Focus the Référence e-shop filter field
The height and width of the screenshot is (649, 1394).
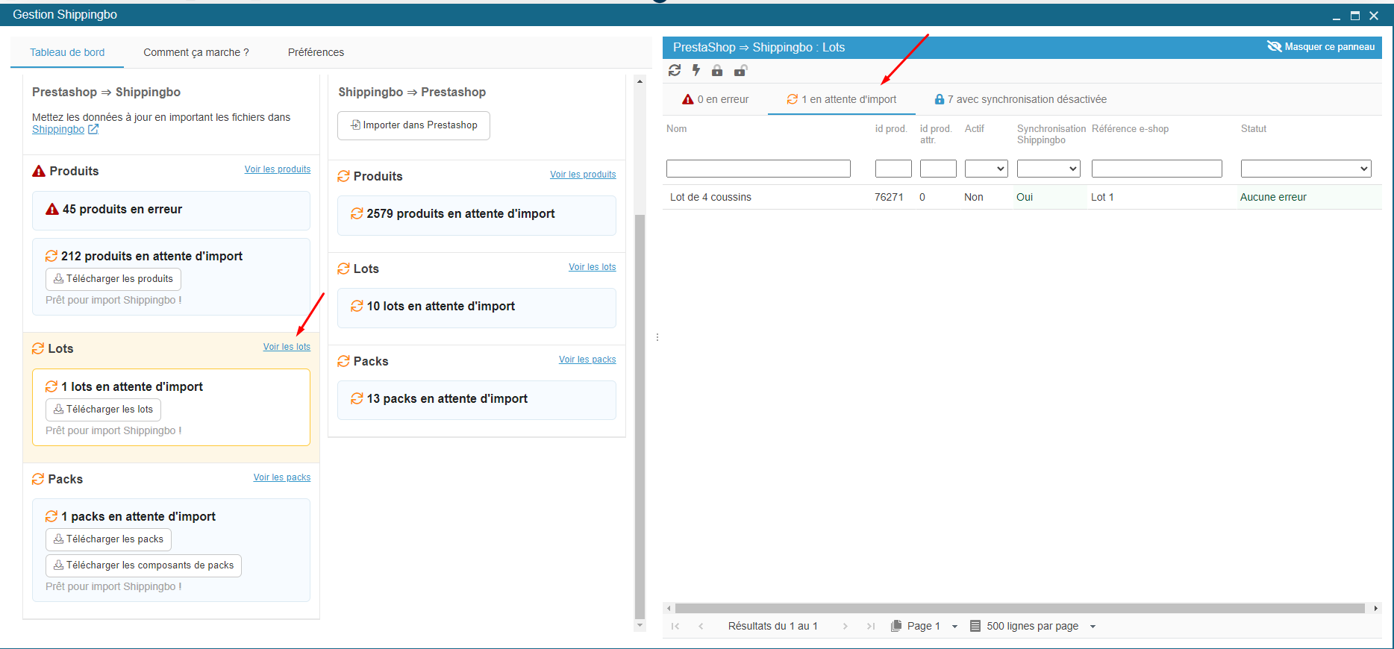(1157, 169)
